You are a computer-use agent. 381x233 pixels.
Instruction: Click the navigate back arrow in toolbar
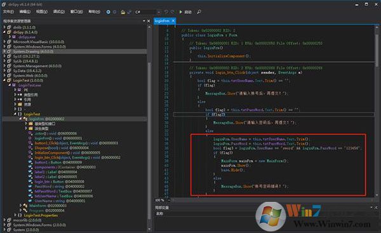click(108, 11)
